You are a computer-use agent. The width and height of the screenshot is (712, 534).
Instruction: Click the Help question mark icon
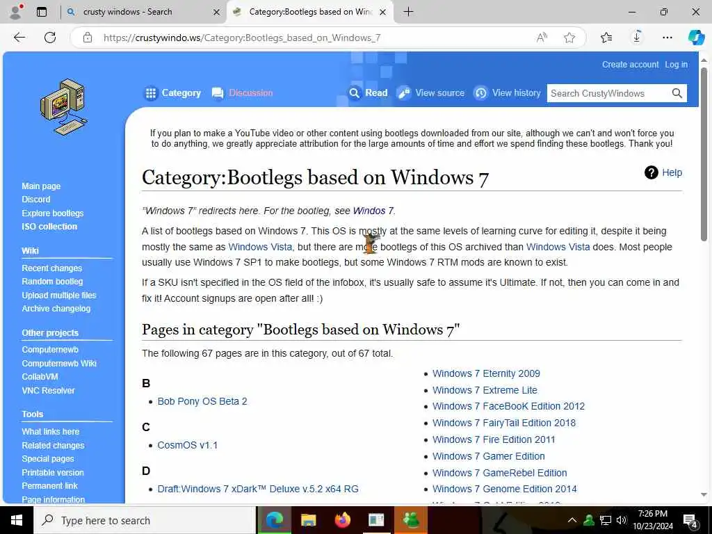(x=651, y=172)
